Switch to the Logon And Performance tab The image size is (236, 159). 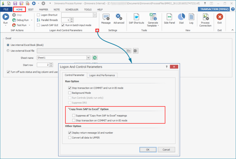pos(101,75)
